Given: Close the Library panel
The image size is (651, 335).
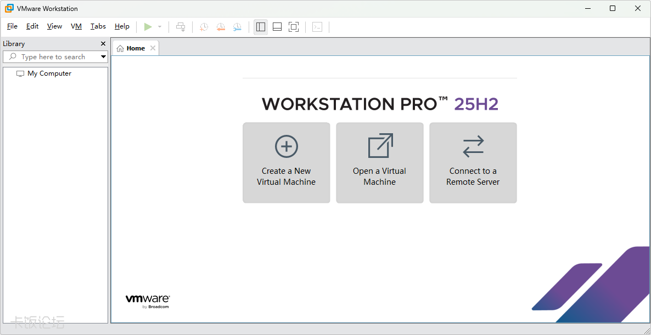Looking at the screenshot, I should (x=103, y=44).
